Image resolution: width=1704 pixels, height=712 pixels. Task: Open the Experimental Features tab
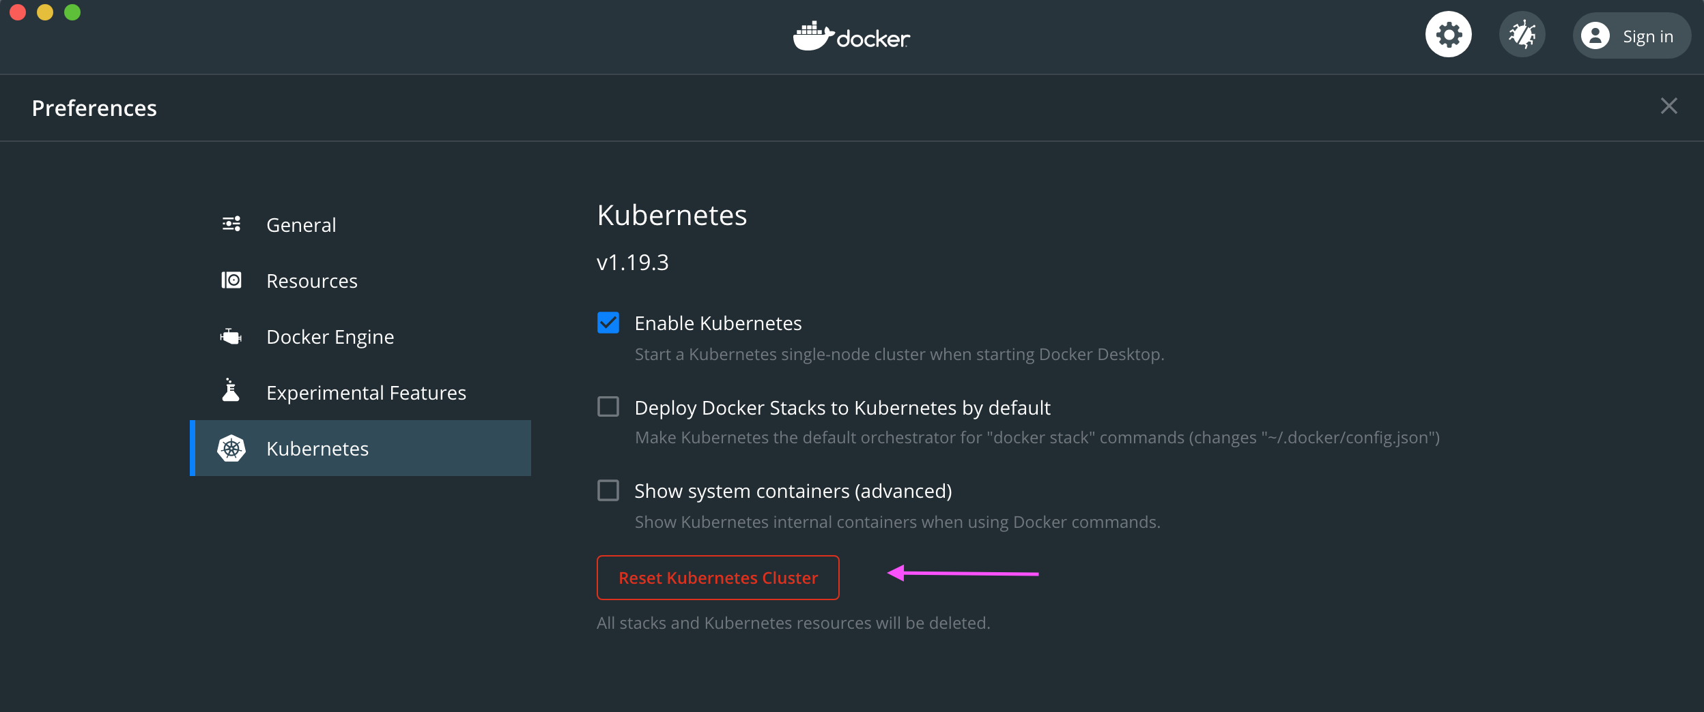360,392
